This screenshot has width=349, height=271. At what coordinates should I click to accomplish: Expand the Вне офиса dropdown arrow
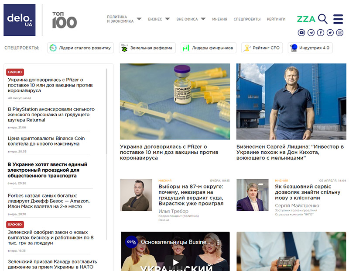click(x=203, y=19)
